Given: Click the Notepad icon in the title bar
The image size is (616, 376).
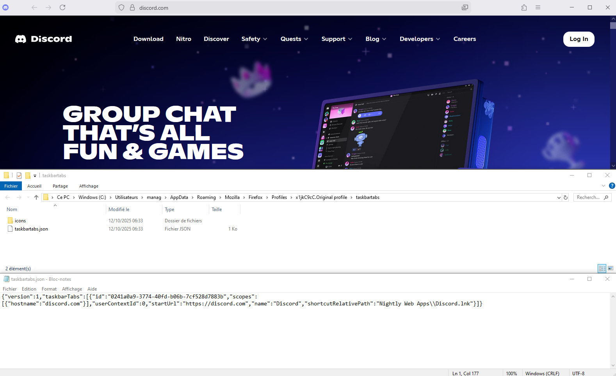Looking at the screenshot, I should [6, 279].
